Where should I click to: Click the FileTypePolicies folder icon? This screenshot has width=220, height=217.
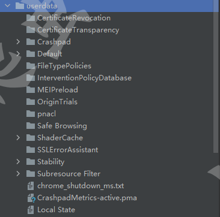point(31,66)
